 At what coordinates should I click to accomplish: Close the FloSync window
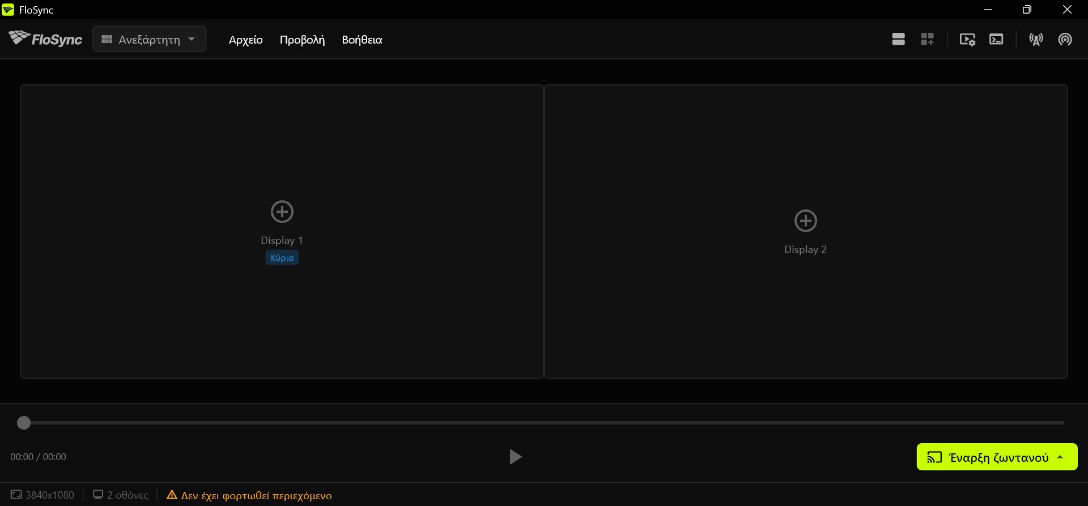[x=1067, y=10]
